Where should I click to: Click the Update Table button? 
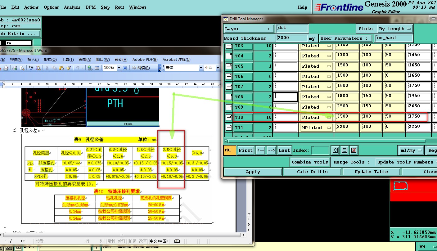pyautogui.click(x=371, y=172)
